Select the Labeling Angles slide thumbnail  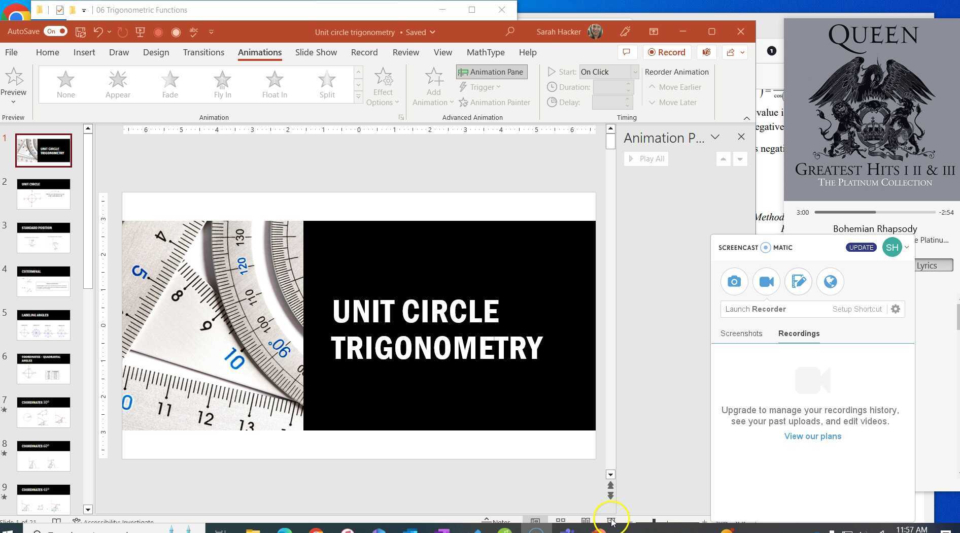[43, 325]
